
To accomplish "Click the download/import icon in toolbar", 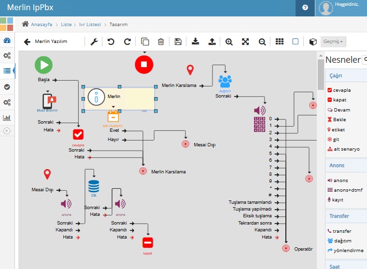I will (x=195, y=42).
